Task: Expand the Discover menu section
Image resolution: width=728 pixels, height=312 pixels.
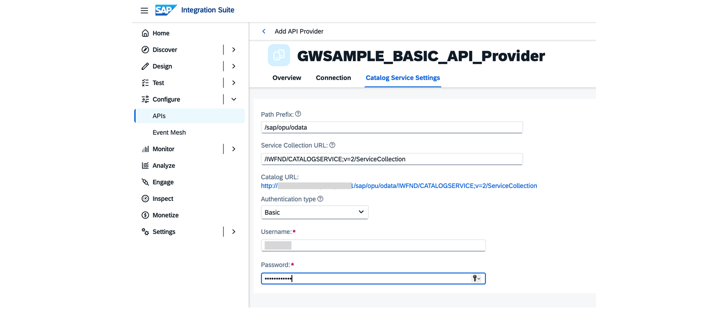Action: (x=233, y=50)
